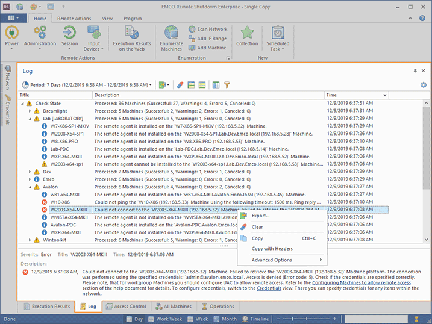Screen dimensions: 432x324
Task: Collapse the Lab [LABORATORY] tree node
Action: coord(30,119)
